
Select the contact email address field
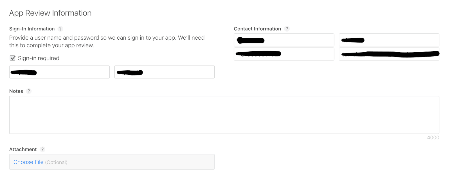coord(389,54)
